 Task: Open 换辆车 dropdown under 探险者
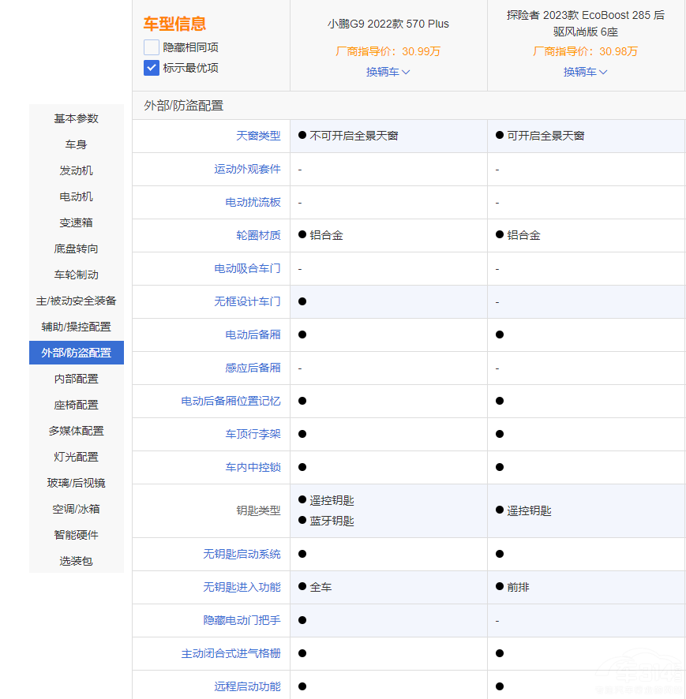(x=585, y=72)
